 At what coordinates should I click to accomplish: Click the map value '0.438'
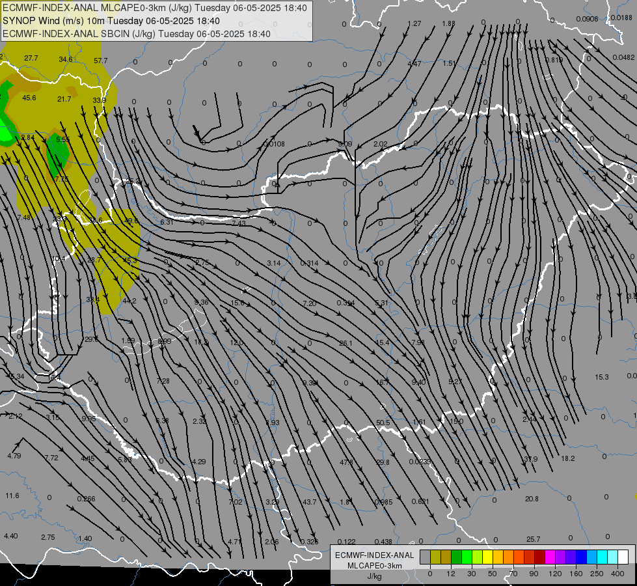coord(383,542)
